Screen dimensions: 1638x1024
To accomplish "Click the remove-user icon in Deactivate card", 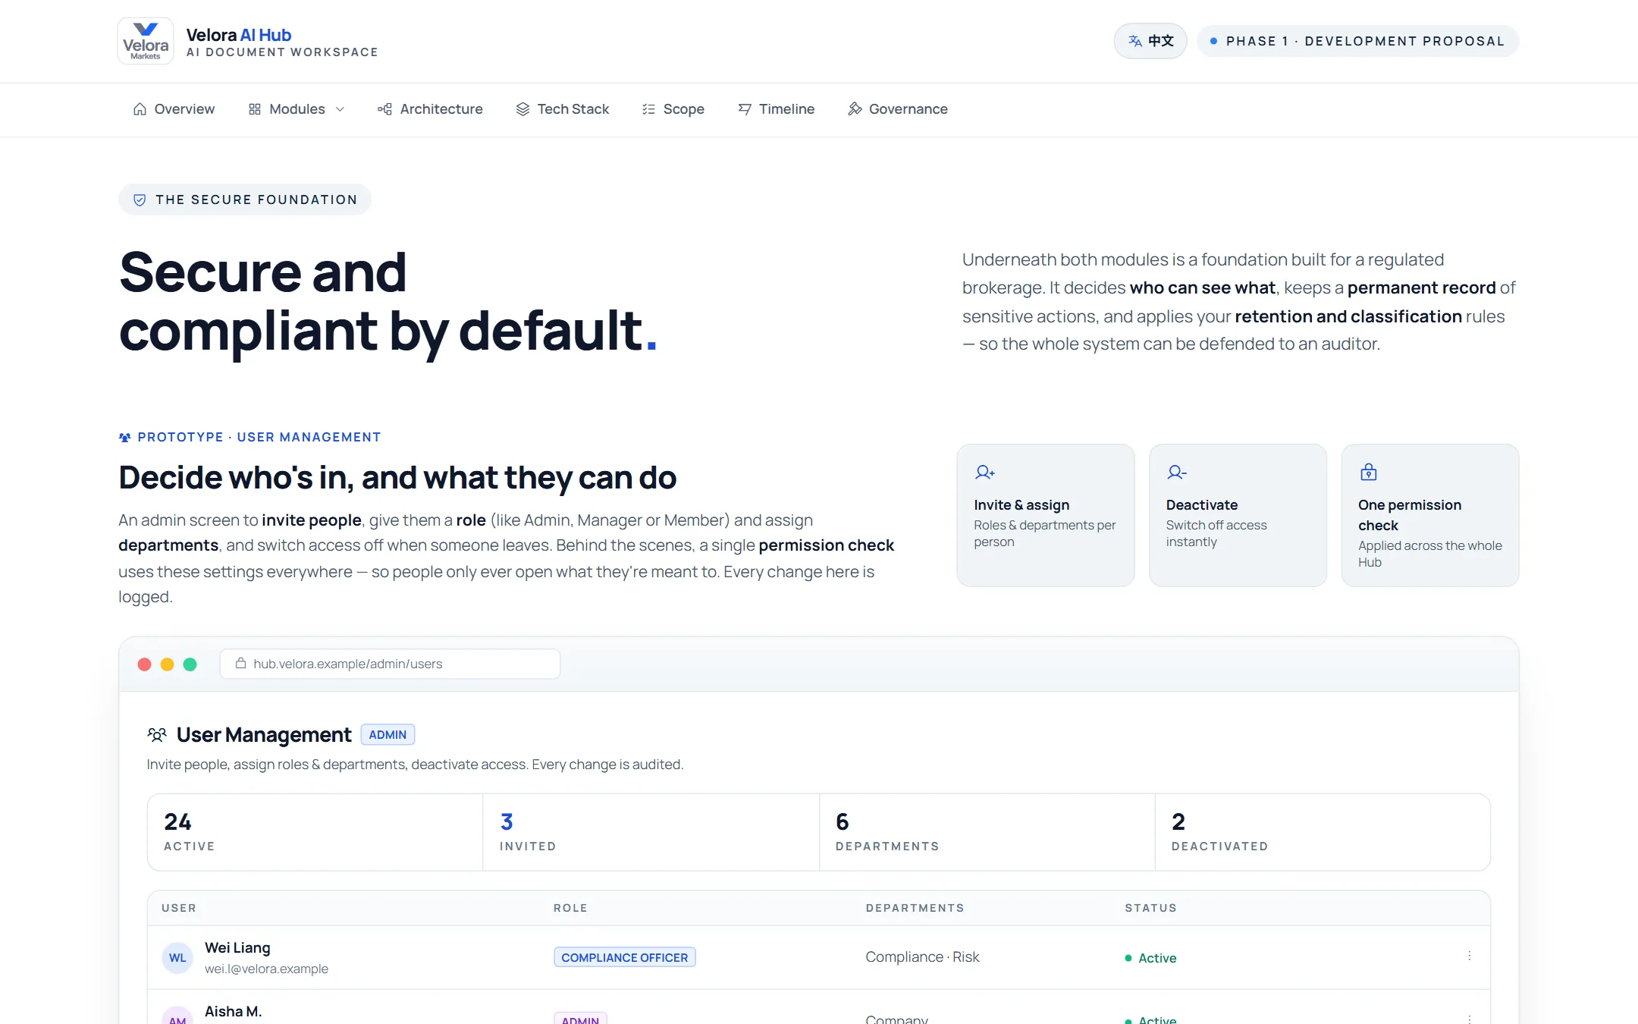I will coord(1177,473).
